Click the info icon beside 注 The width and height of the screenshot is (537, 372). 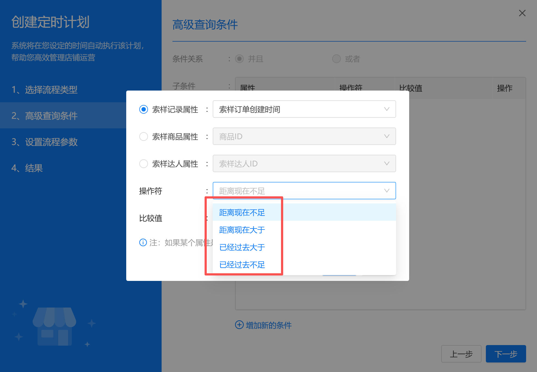(143, 242)
